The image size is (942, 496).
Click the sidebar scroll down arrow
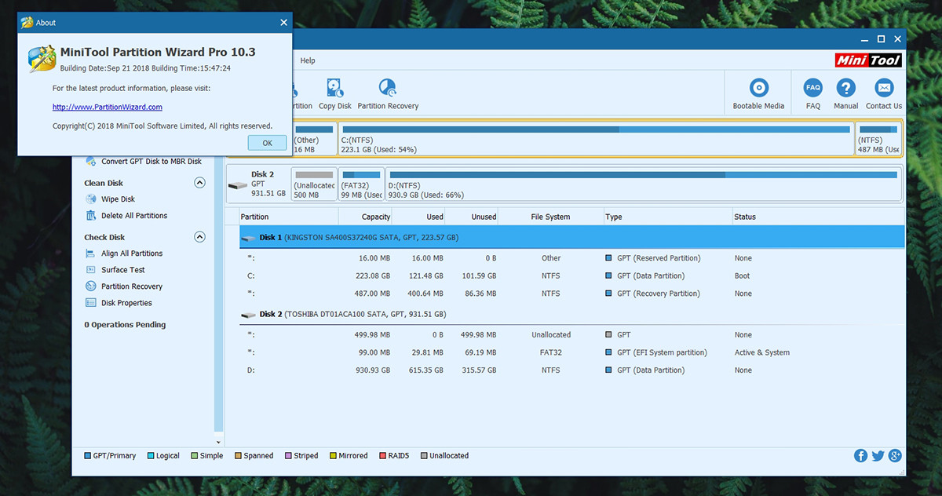tap(219, 443)
